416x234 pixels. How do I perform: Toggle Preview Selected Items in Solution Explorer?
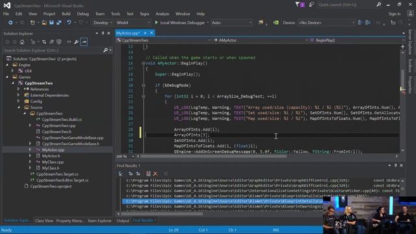pos(84,42)
